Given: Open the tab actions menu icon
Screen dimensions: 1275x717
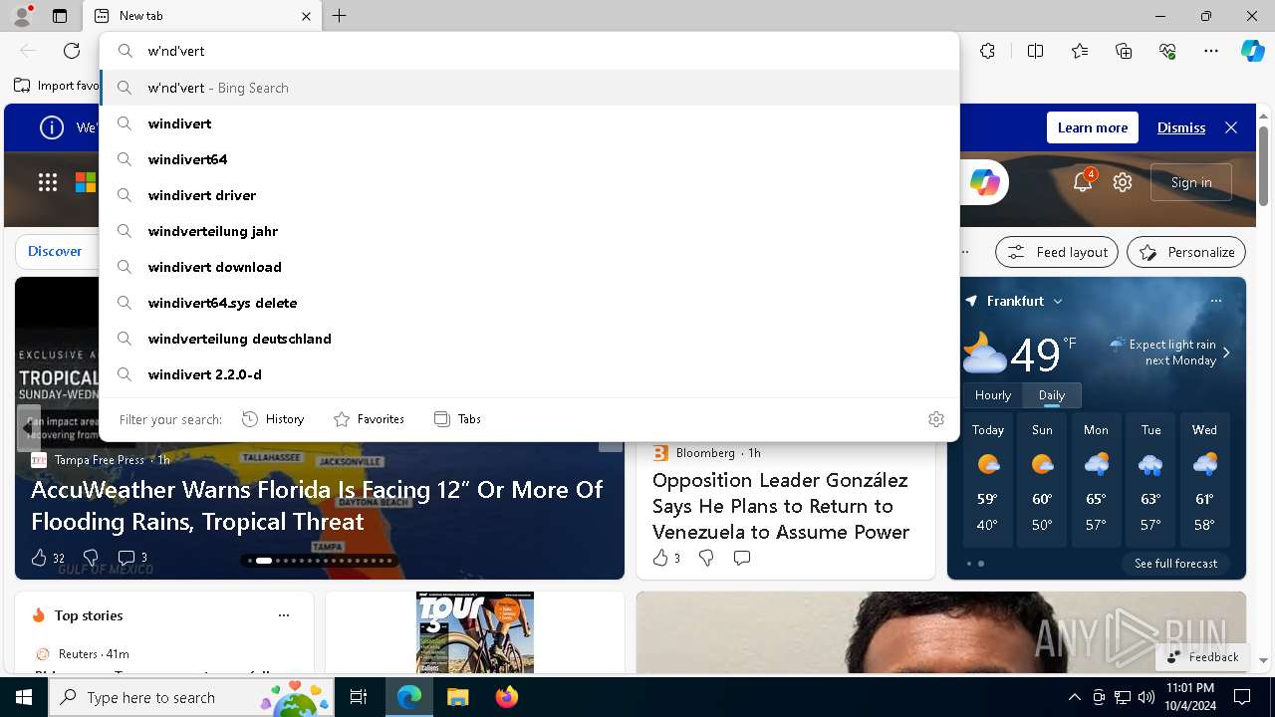Looking at the screenshot, I should pyautogui.click(x=60, y=16).
